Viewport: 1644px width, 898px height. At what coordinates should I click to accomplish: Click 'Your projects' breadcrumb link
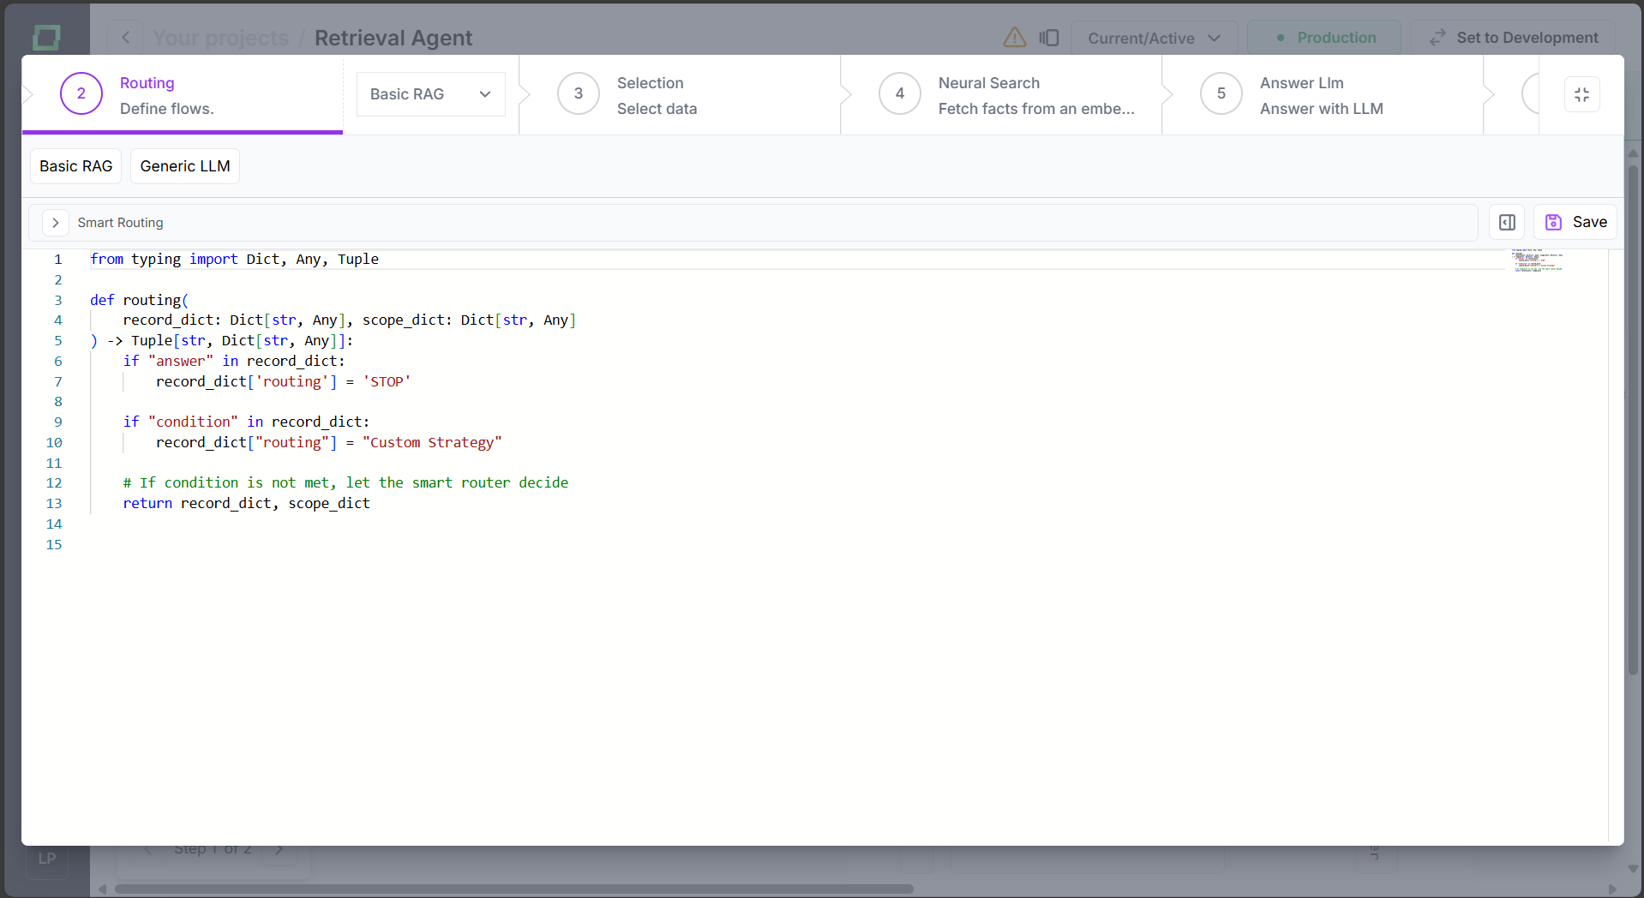221,38
